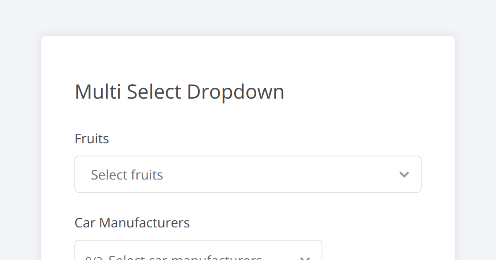Click the 0/3 selection counter
This screenshot has width=496, height=260.
pos(94,258)
